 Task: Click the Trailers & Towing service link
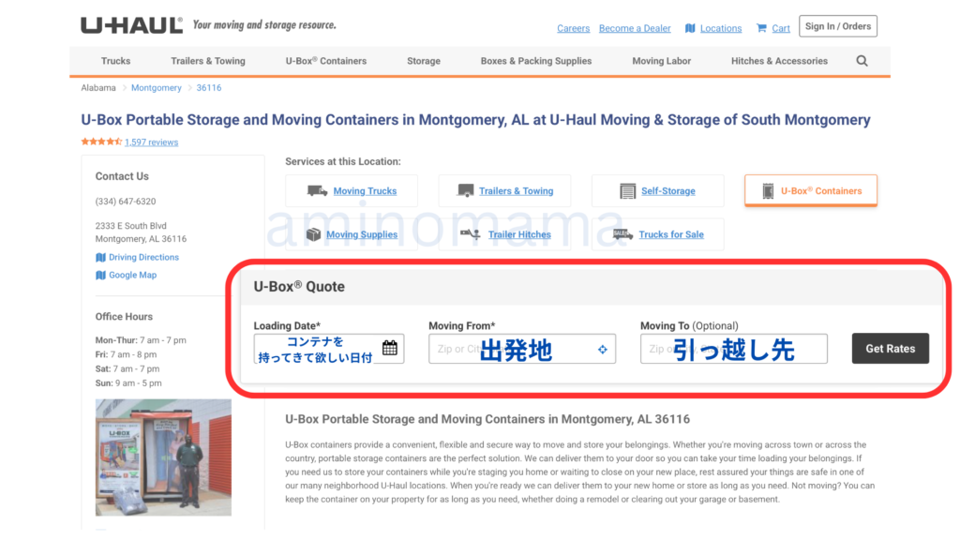point(517,191)
